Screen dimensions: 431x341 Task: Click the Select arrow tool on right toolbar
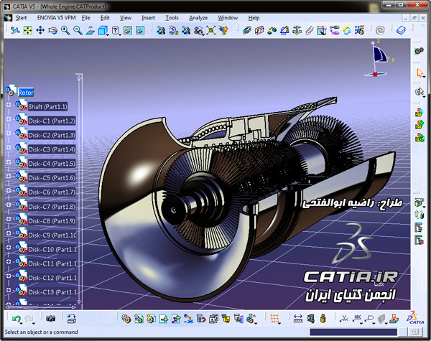(420, 73)
